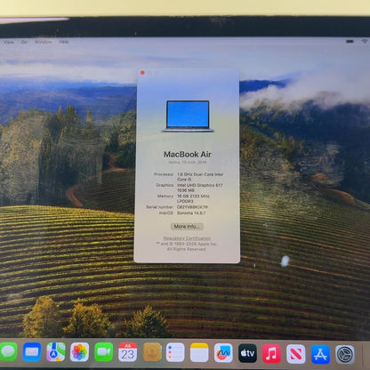Check the battery status icon
Viewport: 370px width, 370px height.
(350, 42)
